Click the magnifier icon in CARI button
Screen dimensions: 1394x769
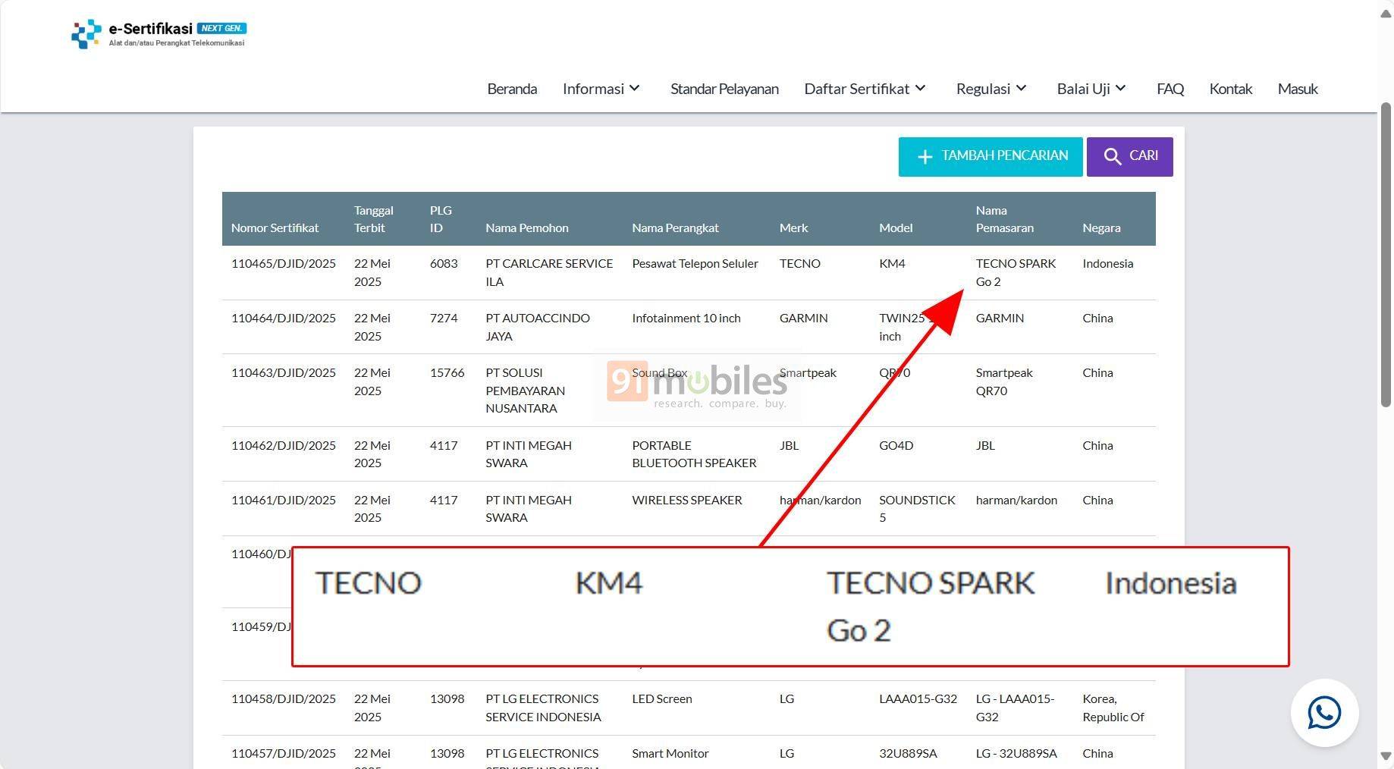(1113, 156)
